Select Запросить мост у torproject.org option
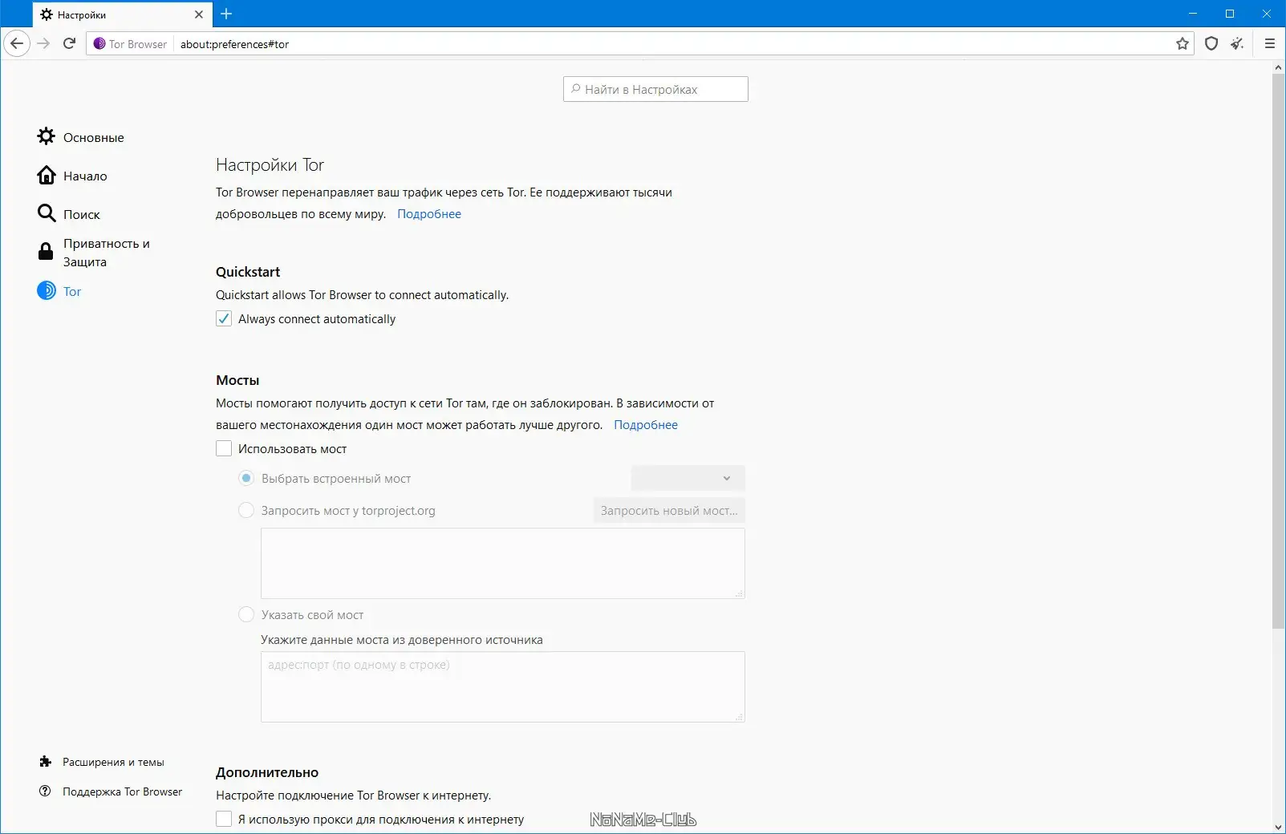The image size is (1286, 834). [x=246, y=510]
